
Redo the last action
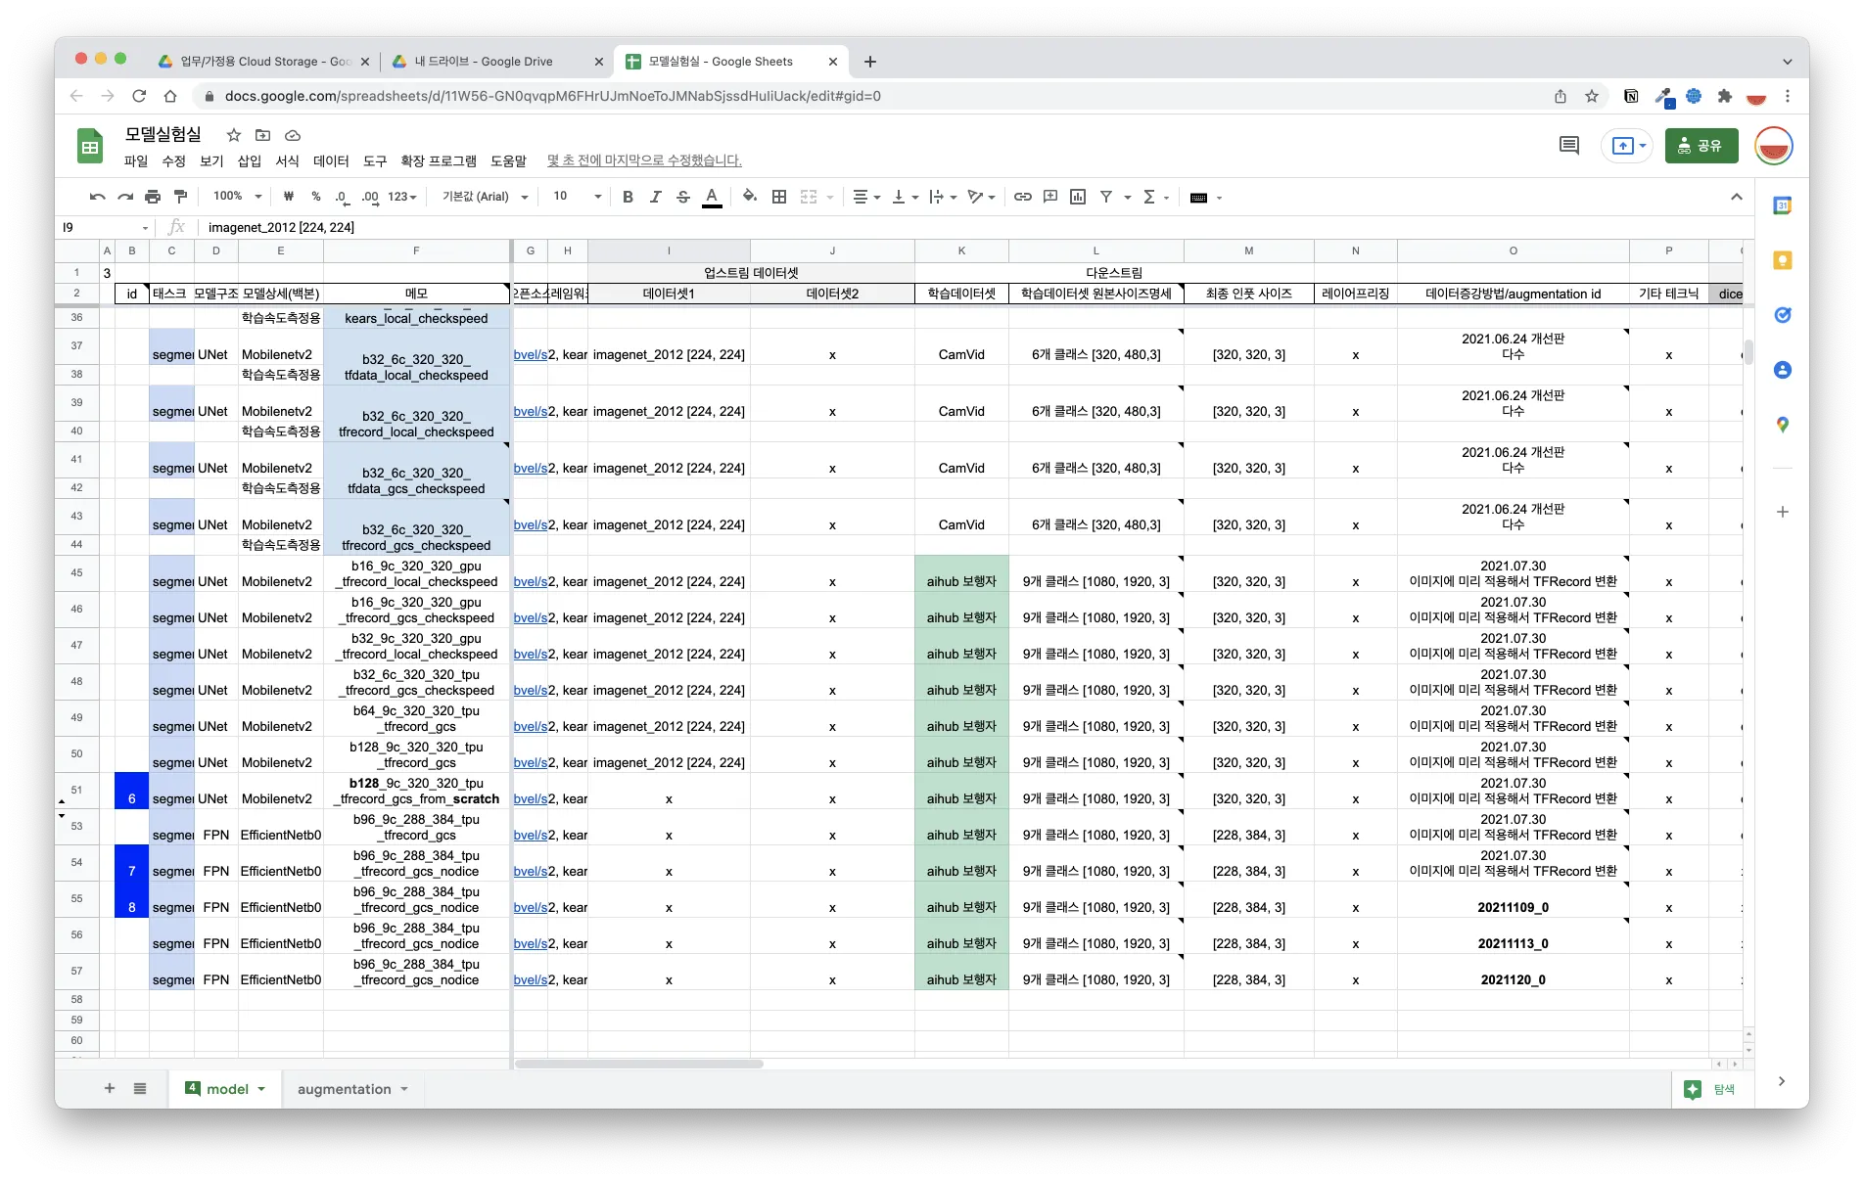[124, 197]
